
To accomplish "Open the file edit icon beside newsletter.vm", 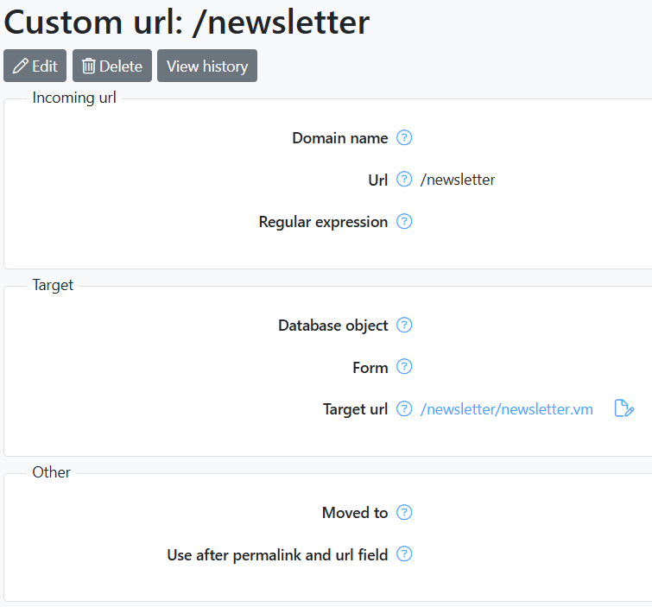I will point(624,408).
